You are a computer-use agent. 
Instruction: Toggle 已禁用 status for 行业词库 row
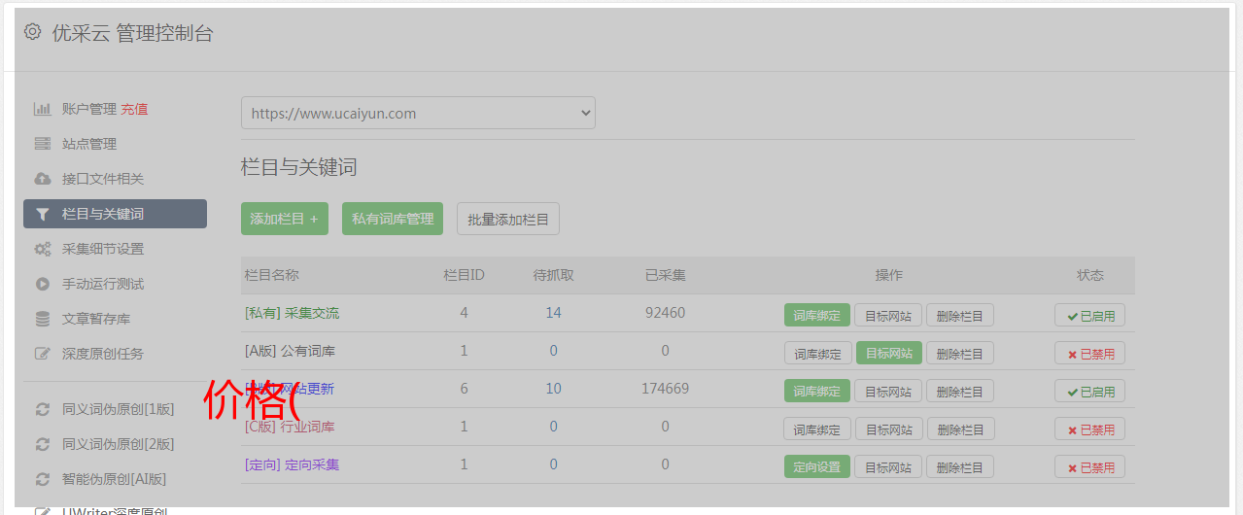(x=1090, y=429)
